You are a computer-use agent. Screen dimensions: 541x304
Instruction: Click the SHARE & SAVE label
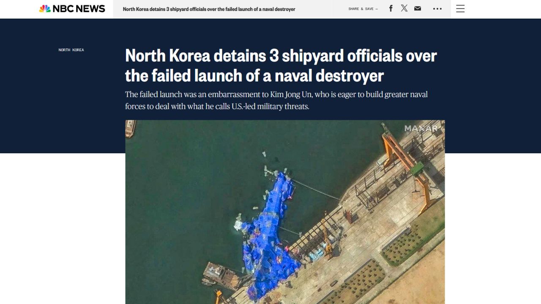pyautogui.click(x=361, y=9)
